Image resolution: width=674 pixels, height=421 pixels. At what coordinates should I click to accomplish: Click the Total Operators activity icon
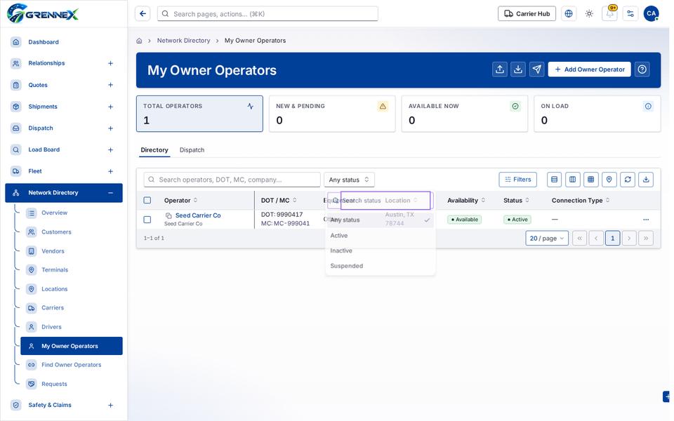(x=250, y=106)
